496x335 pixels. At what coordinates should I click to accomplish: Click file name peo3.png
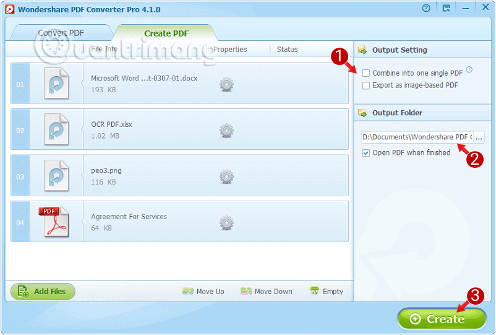click(x=106, y=171)
